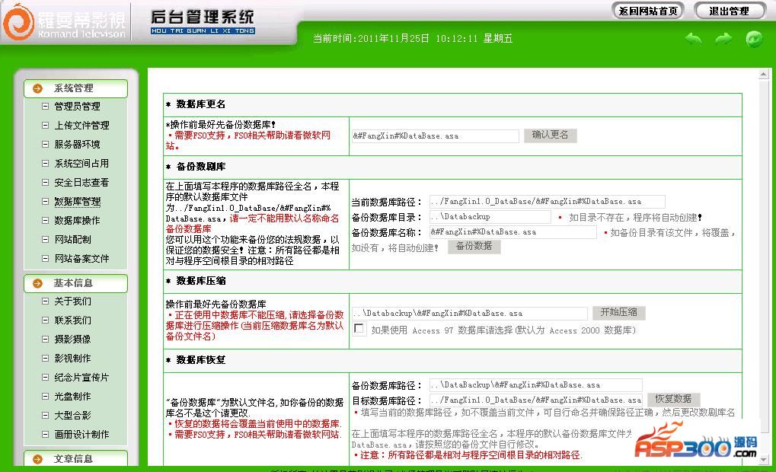
Task: Collapse the 基本信息 section header
Action: tap(75, 283)
